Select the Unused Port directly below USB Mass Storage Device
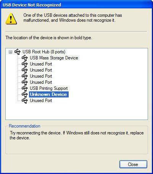The width and height of the screenshot is (153, 174). tap(41, 64)
